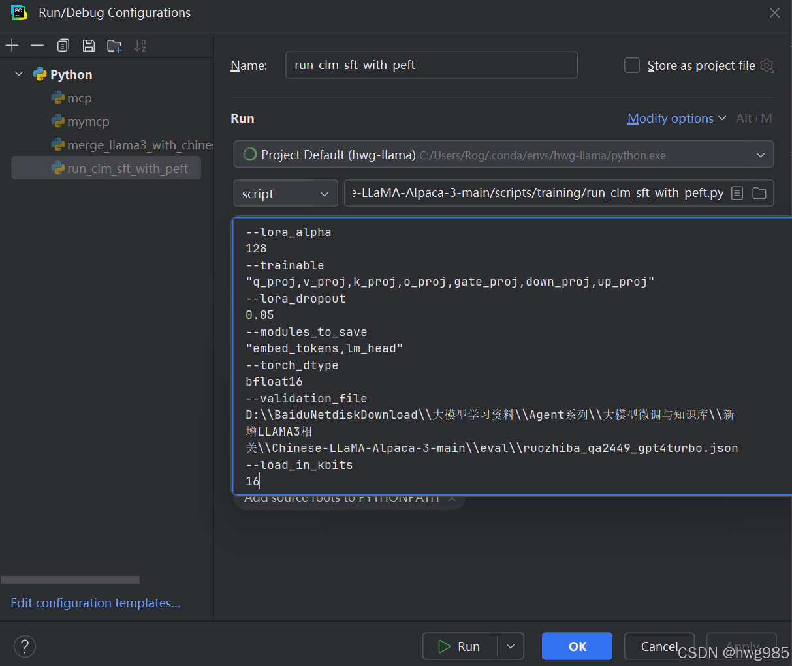Click the q_proj,v_proj trainable modules line
792x666 pixels.
pyautogui.click(x=450, y=282)
